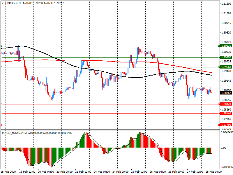Click left handle of 1.29560 resistance line

[1, 67]
